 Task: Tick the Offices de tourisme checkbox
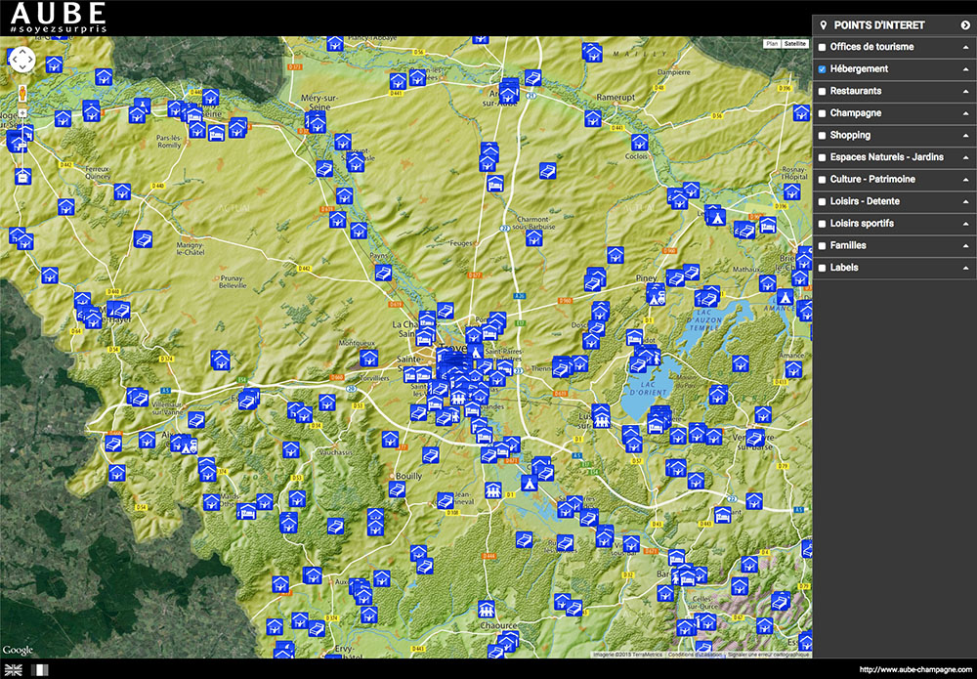pos(823,47)
